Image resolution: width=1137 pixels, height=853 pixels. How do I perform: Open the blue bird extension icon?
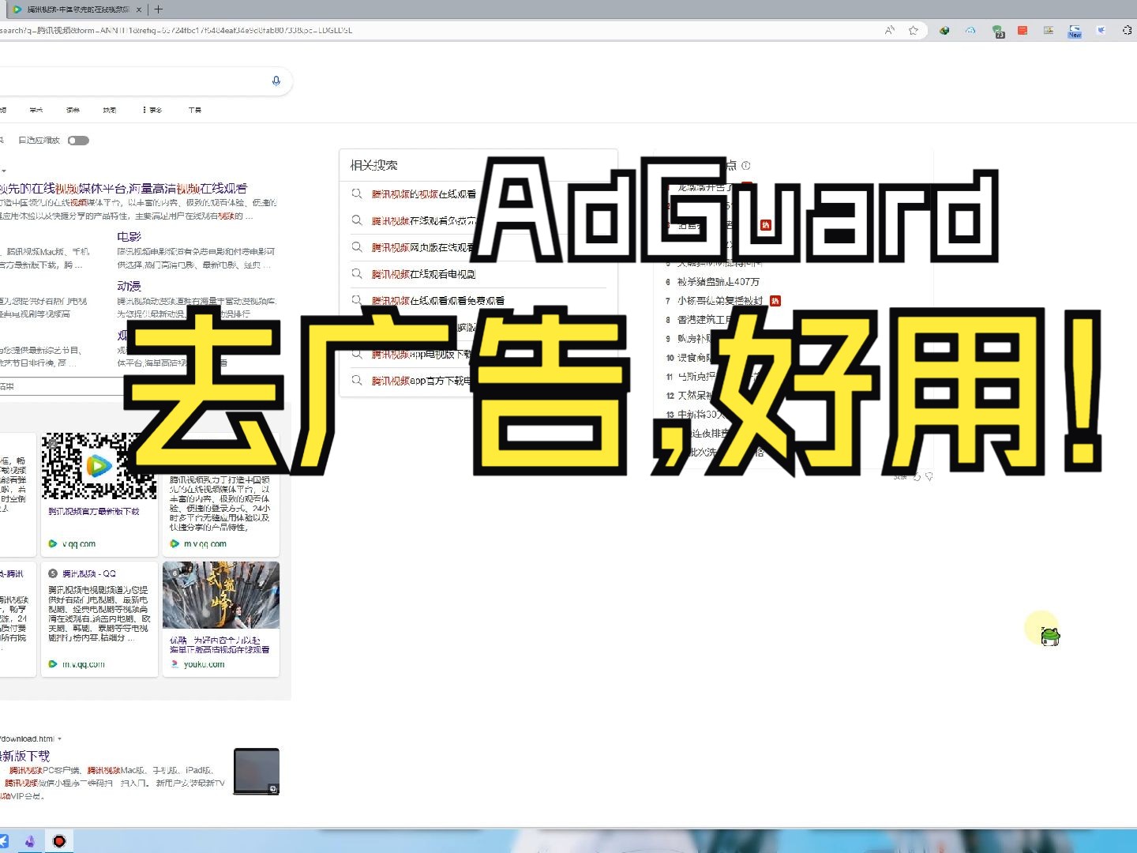(1101, 30)
